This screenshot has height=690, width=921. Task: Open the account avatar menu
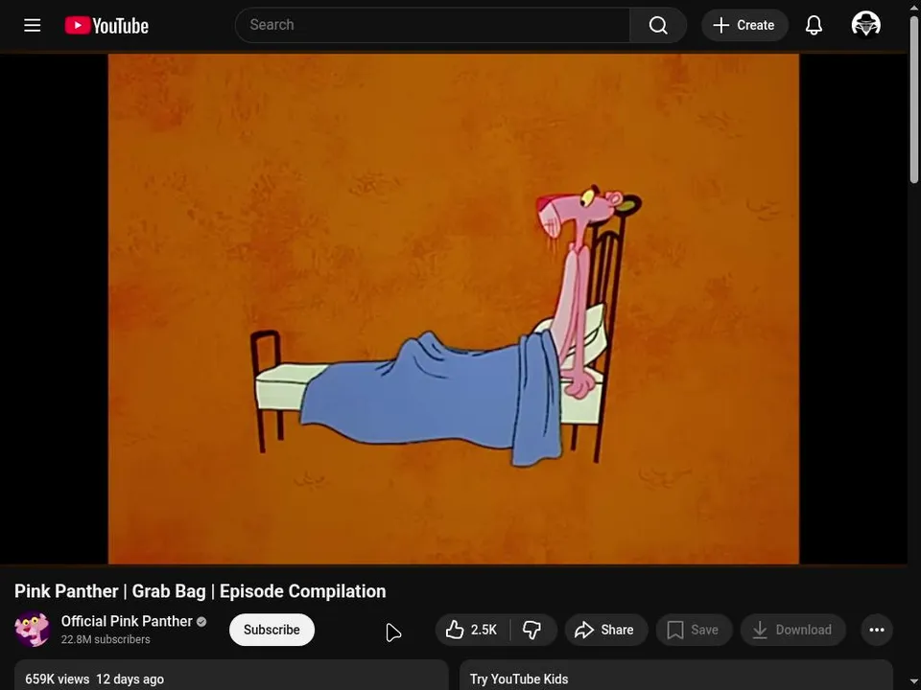point(865,25)
